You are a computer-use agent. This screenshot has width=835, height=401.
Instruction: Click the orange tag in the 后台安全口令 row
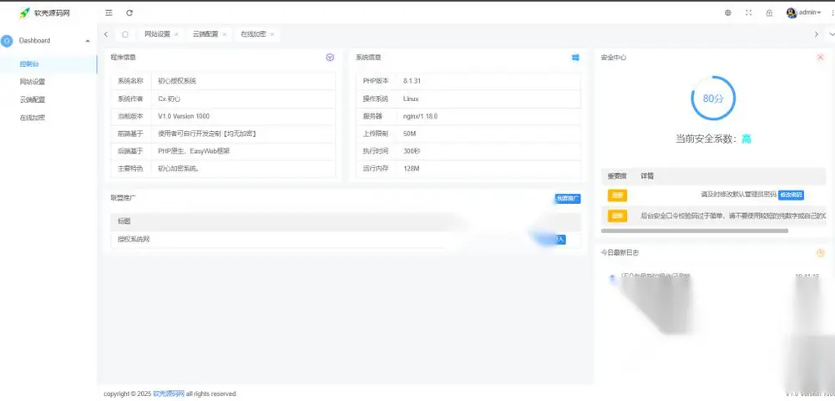click(x=617, y=216)
